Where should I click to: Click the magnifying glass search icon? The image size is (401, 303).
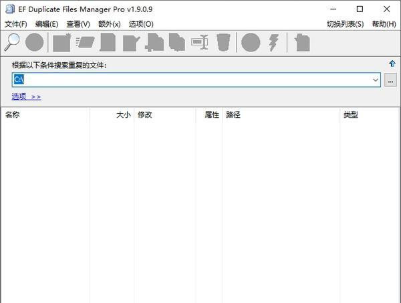coord(12,42)
